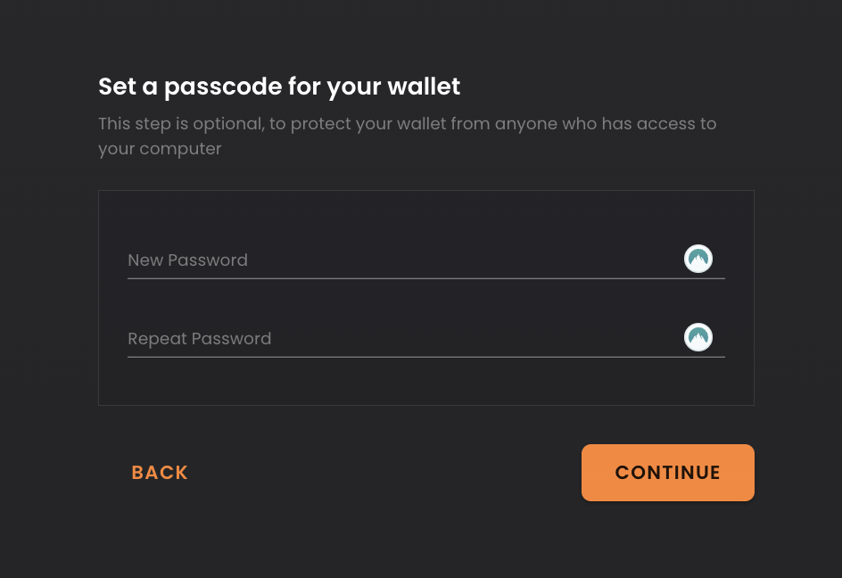Open autofill icon beside the New Password field

(x=698, y=260)
